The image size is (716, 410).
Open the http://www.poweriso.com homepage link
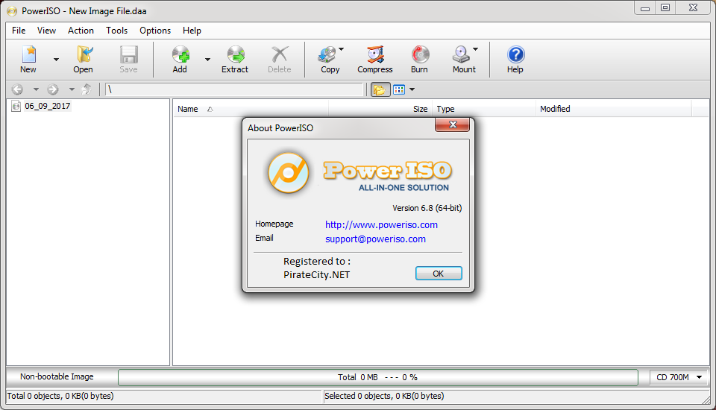click(x=381, y=224)
